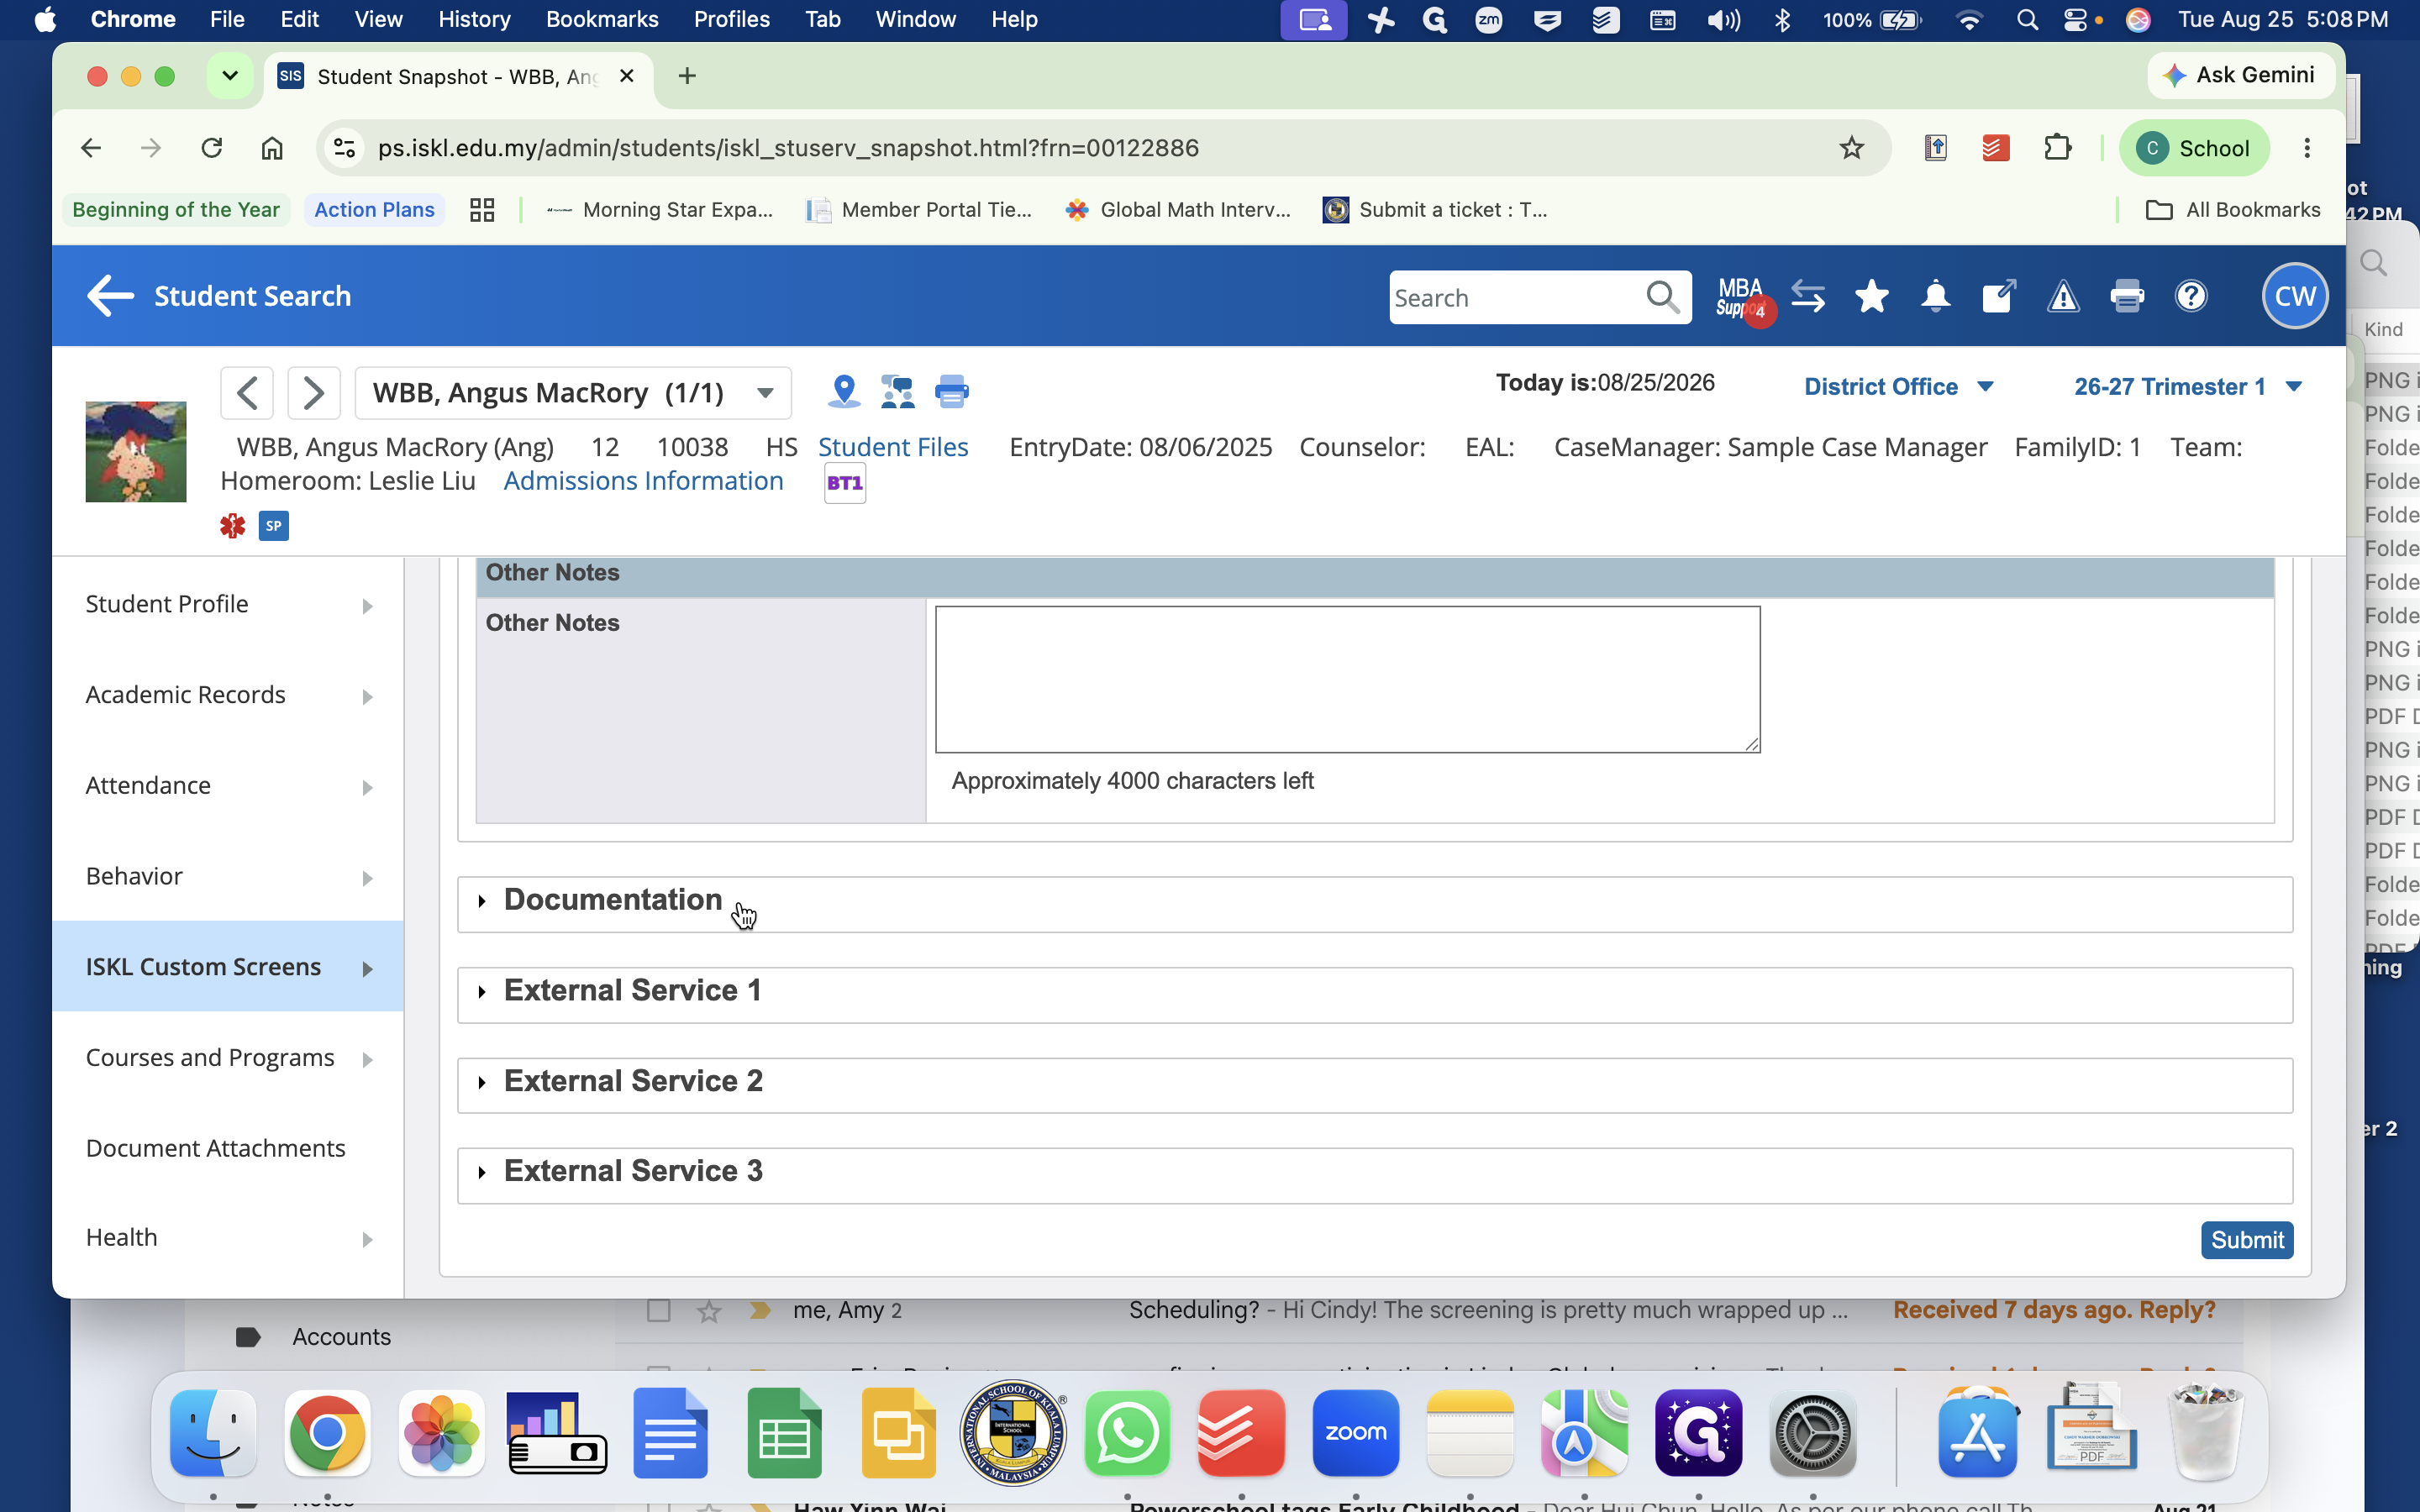The height and width of the screenshot is (1512, 2420).
Task: Expand the Student Profile sidebar menu
Action: pos(228,604)
